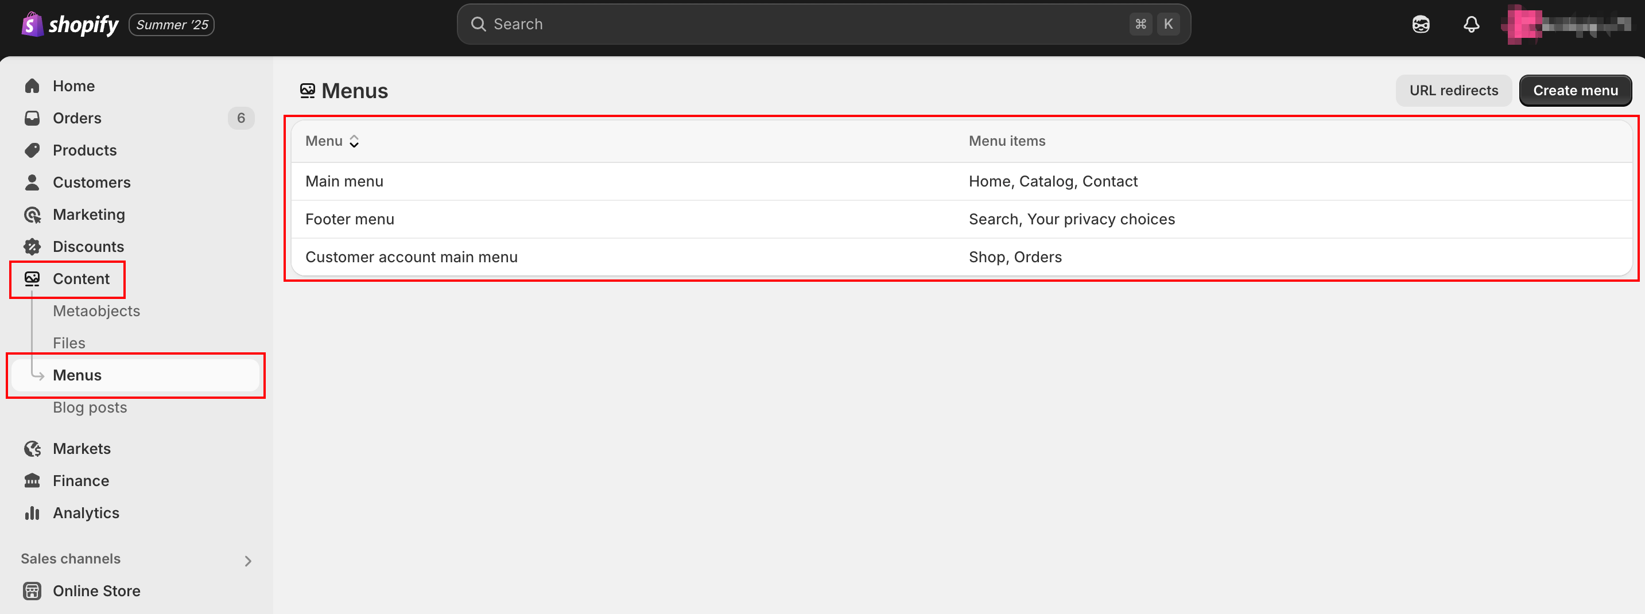
Task: Click the Online Store storefront icon
Action: (32, 591)
